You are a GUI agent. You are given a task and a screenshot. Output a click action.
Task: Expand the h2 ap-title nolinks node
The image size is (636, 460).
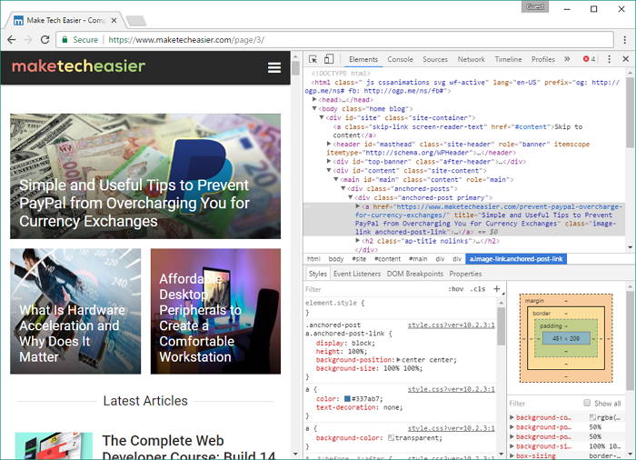[358, 240]
